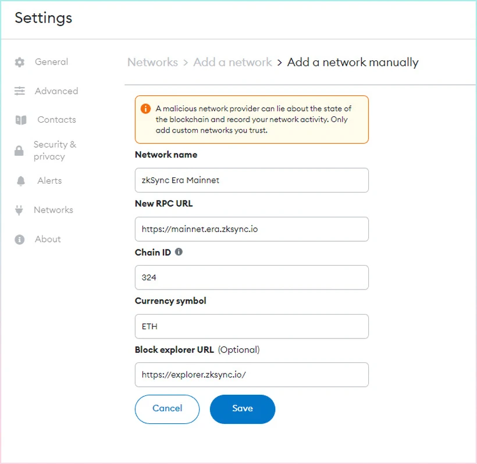Click the About info icon

20,240
